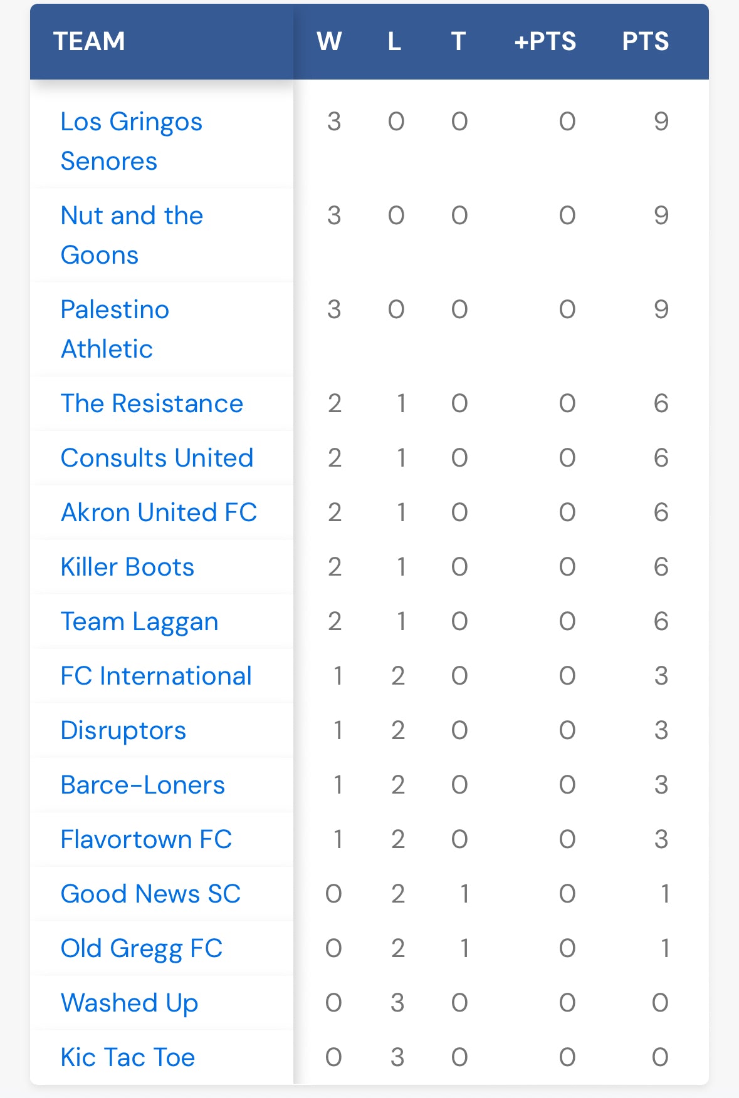The height and width of the screenshot is (1098, 739).
Task: Select the Team Laggan link
Action: (x=139, y=622)
